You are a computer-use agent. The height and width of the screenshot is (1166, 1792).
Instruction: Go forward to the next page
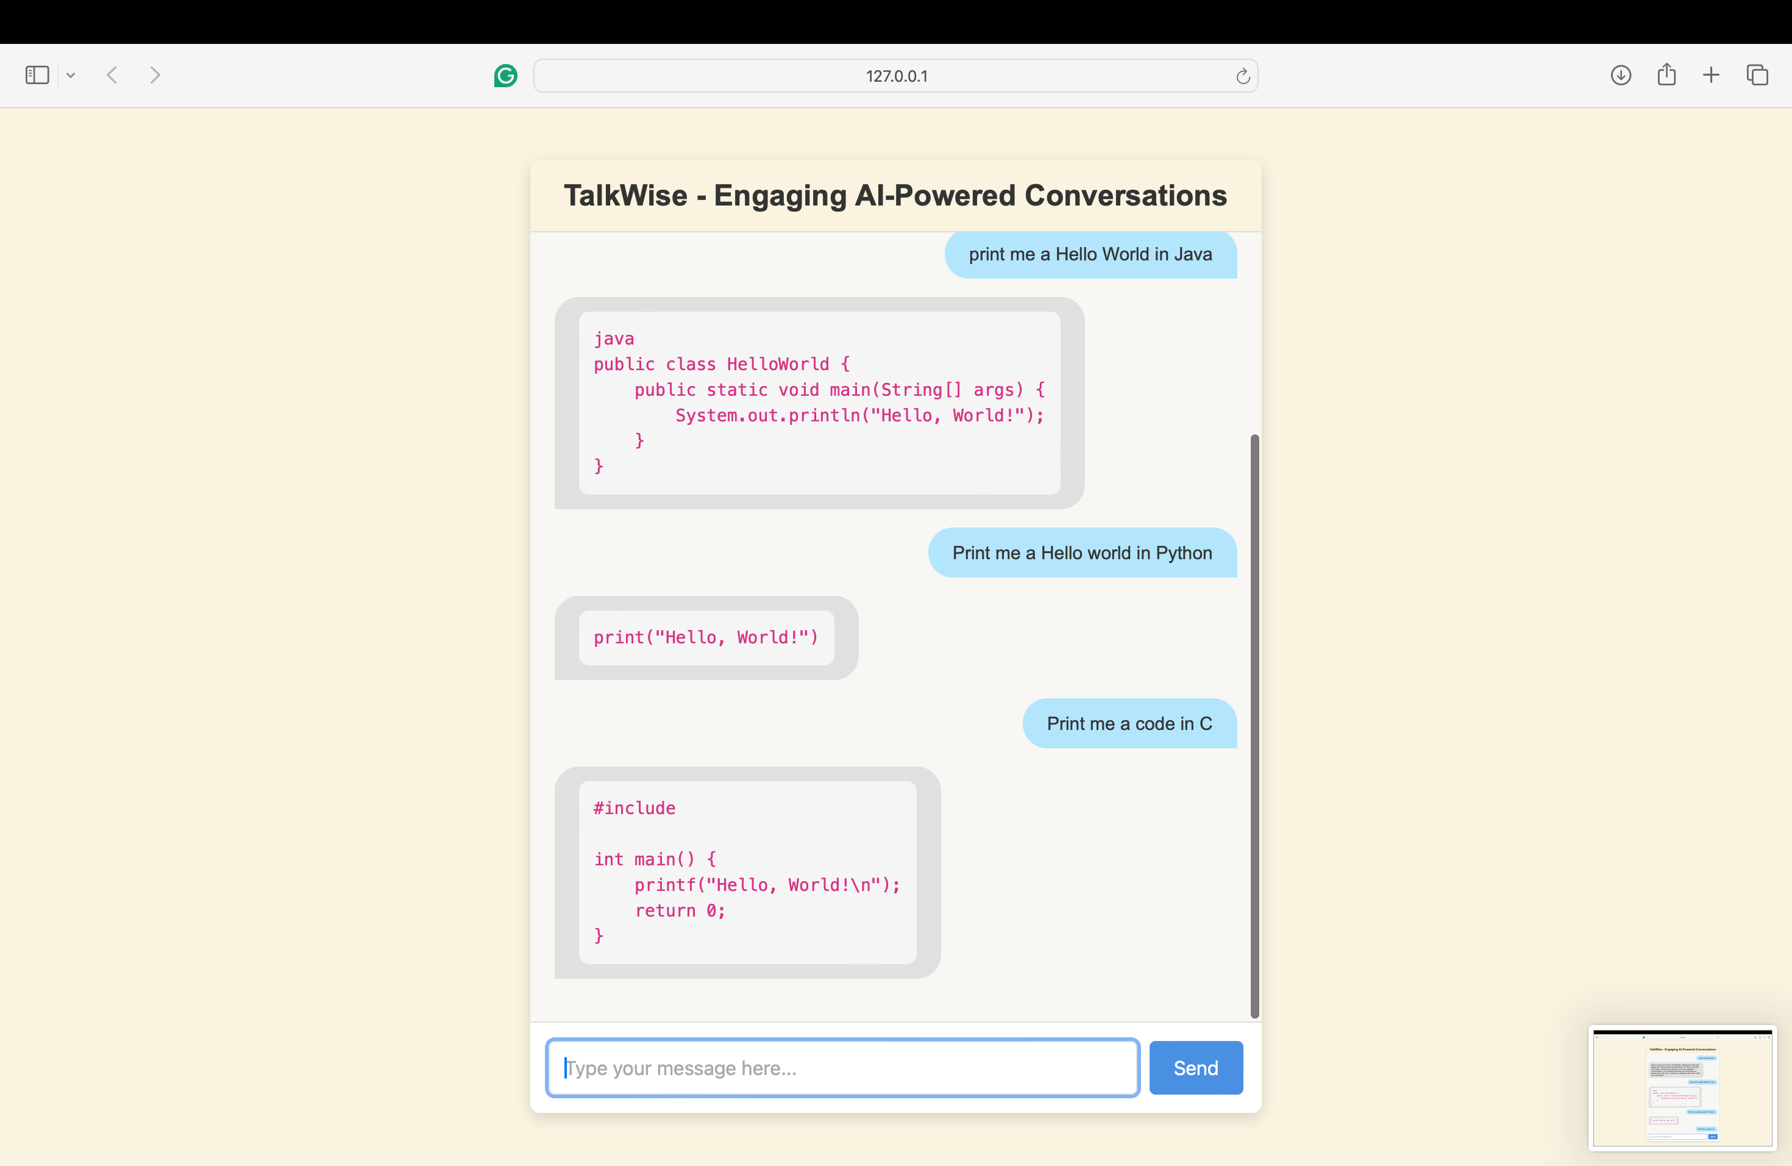coord(155,76)
